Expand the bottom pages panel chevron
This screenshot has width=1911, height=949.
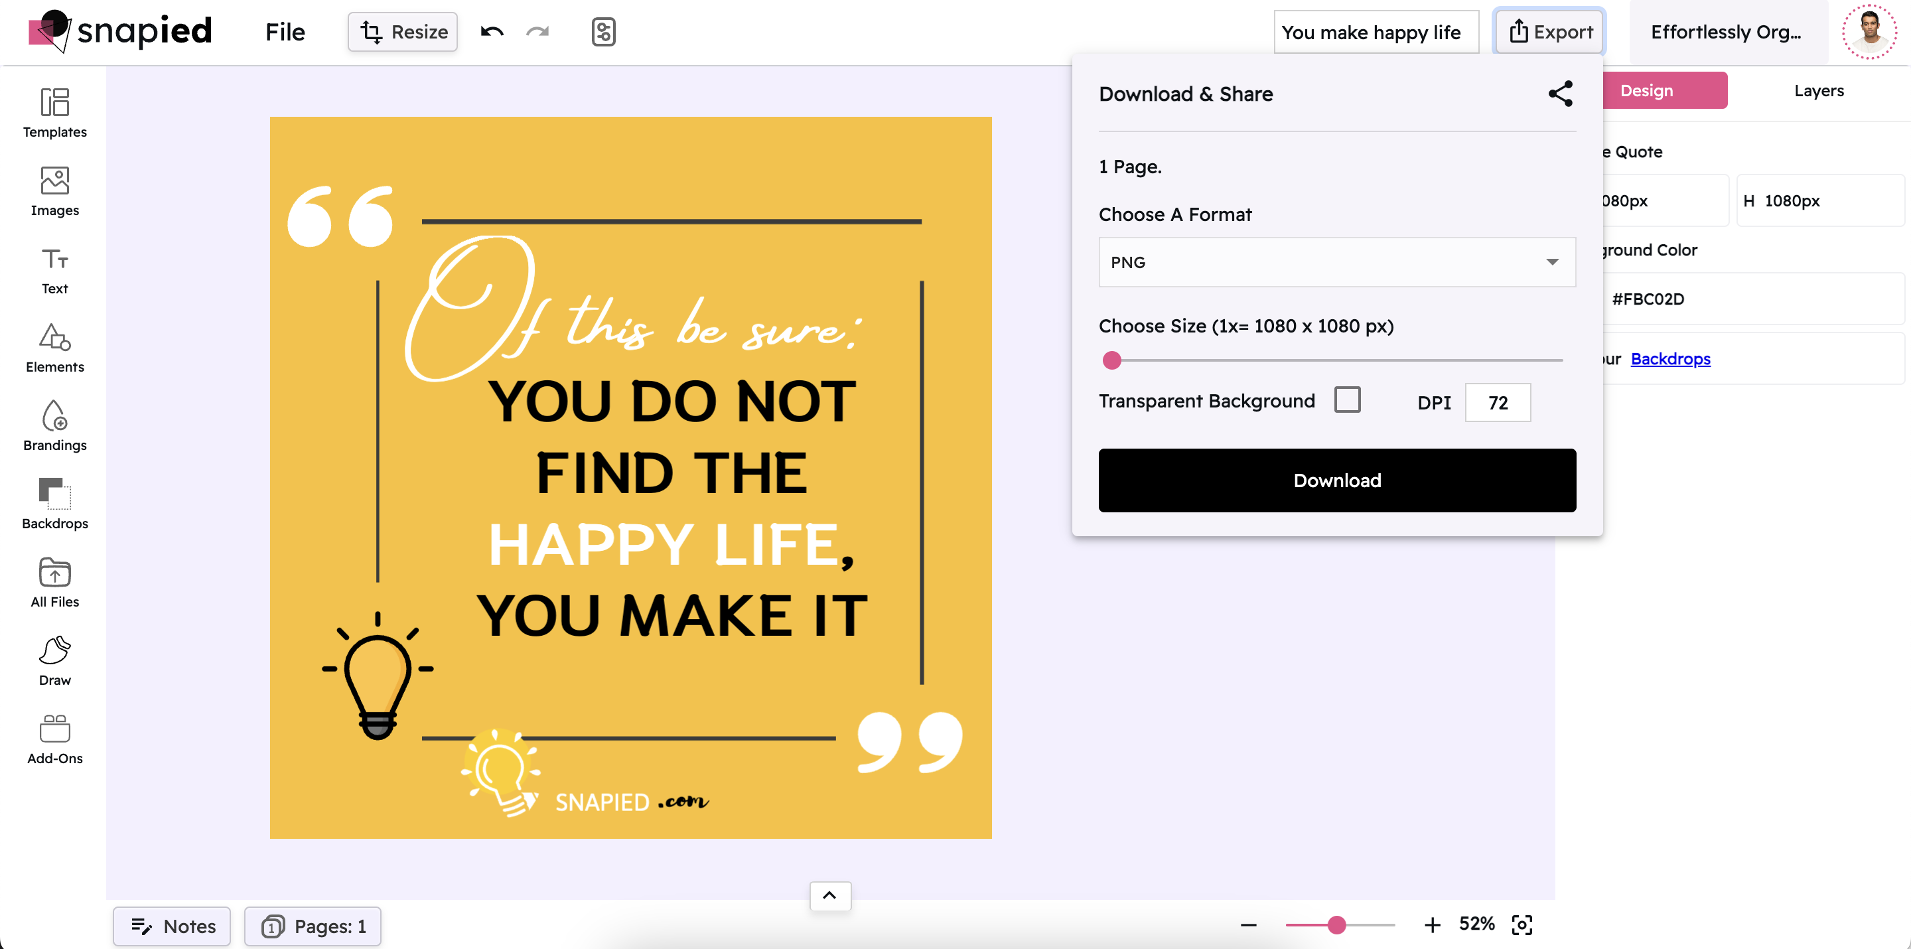click(830, 895)
